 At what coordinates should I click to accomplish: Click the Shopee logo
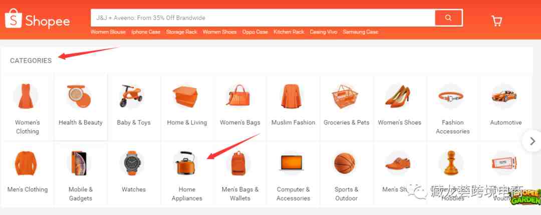tap(37, 19)
